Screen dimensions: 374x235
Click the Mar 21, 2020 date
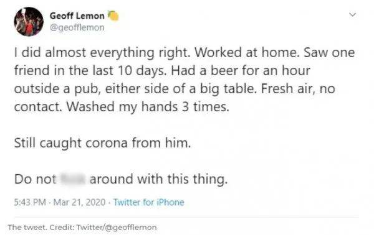[x=79, y=202]
